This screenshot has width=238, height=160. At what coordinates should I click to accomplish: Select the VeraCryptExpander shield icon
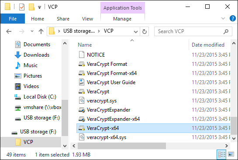coord(82,110)
